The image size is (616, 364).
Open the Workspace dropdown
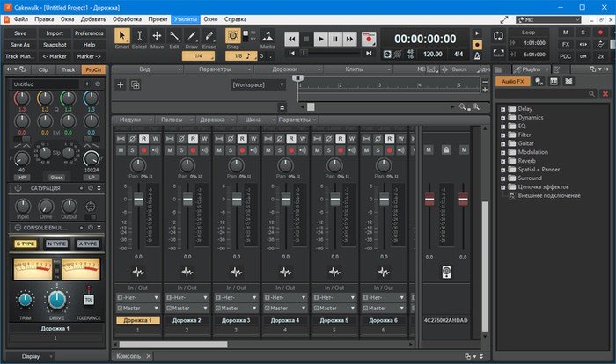coord(258,84)
